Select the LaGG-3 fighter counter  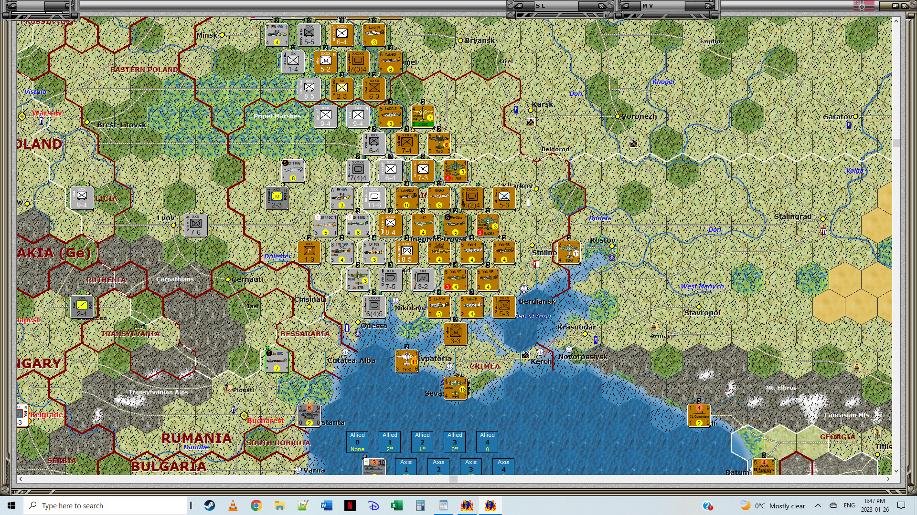(391, 116)
